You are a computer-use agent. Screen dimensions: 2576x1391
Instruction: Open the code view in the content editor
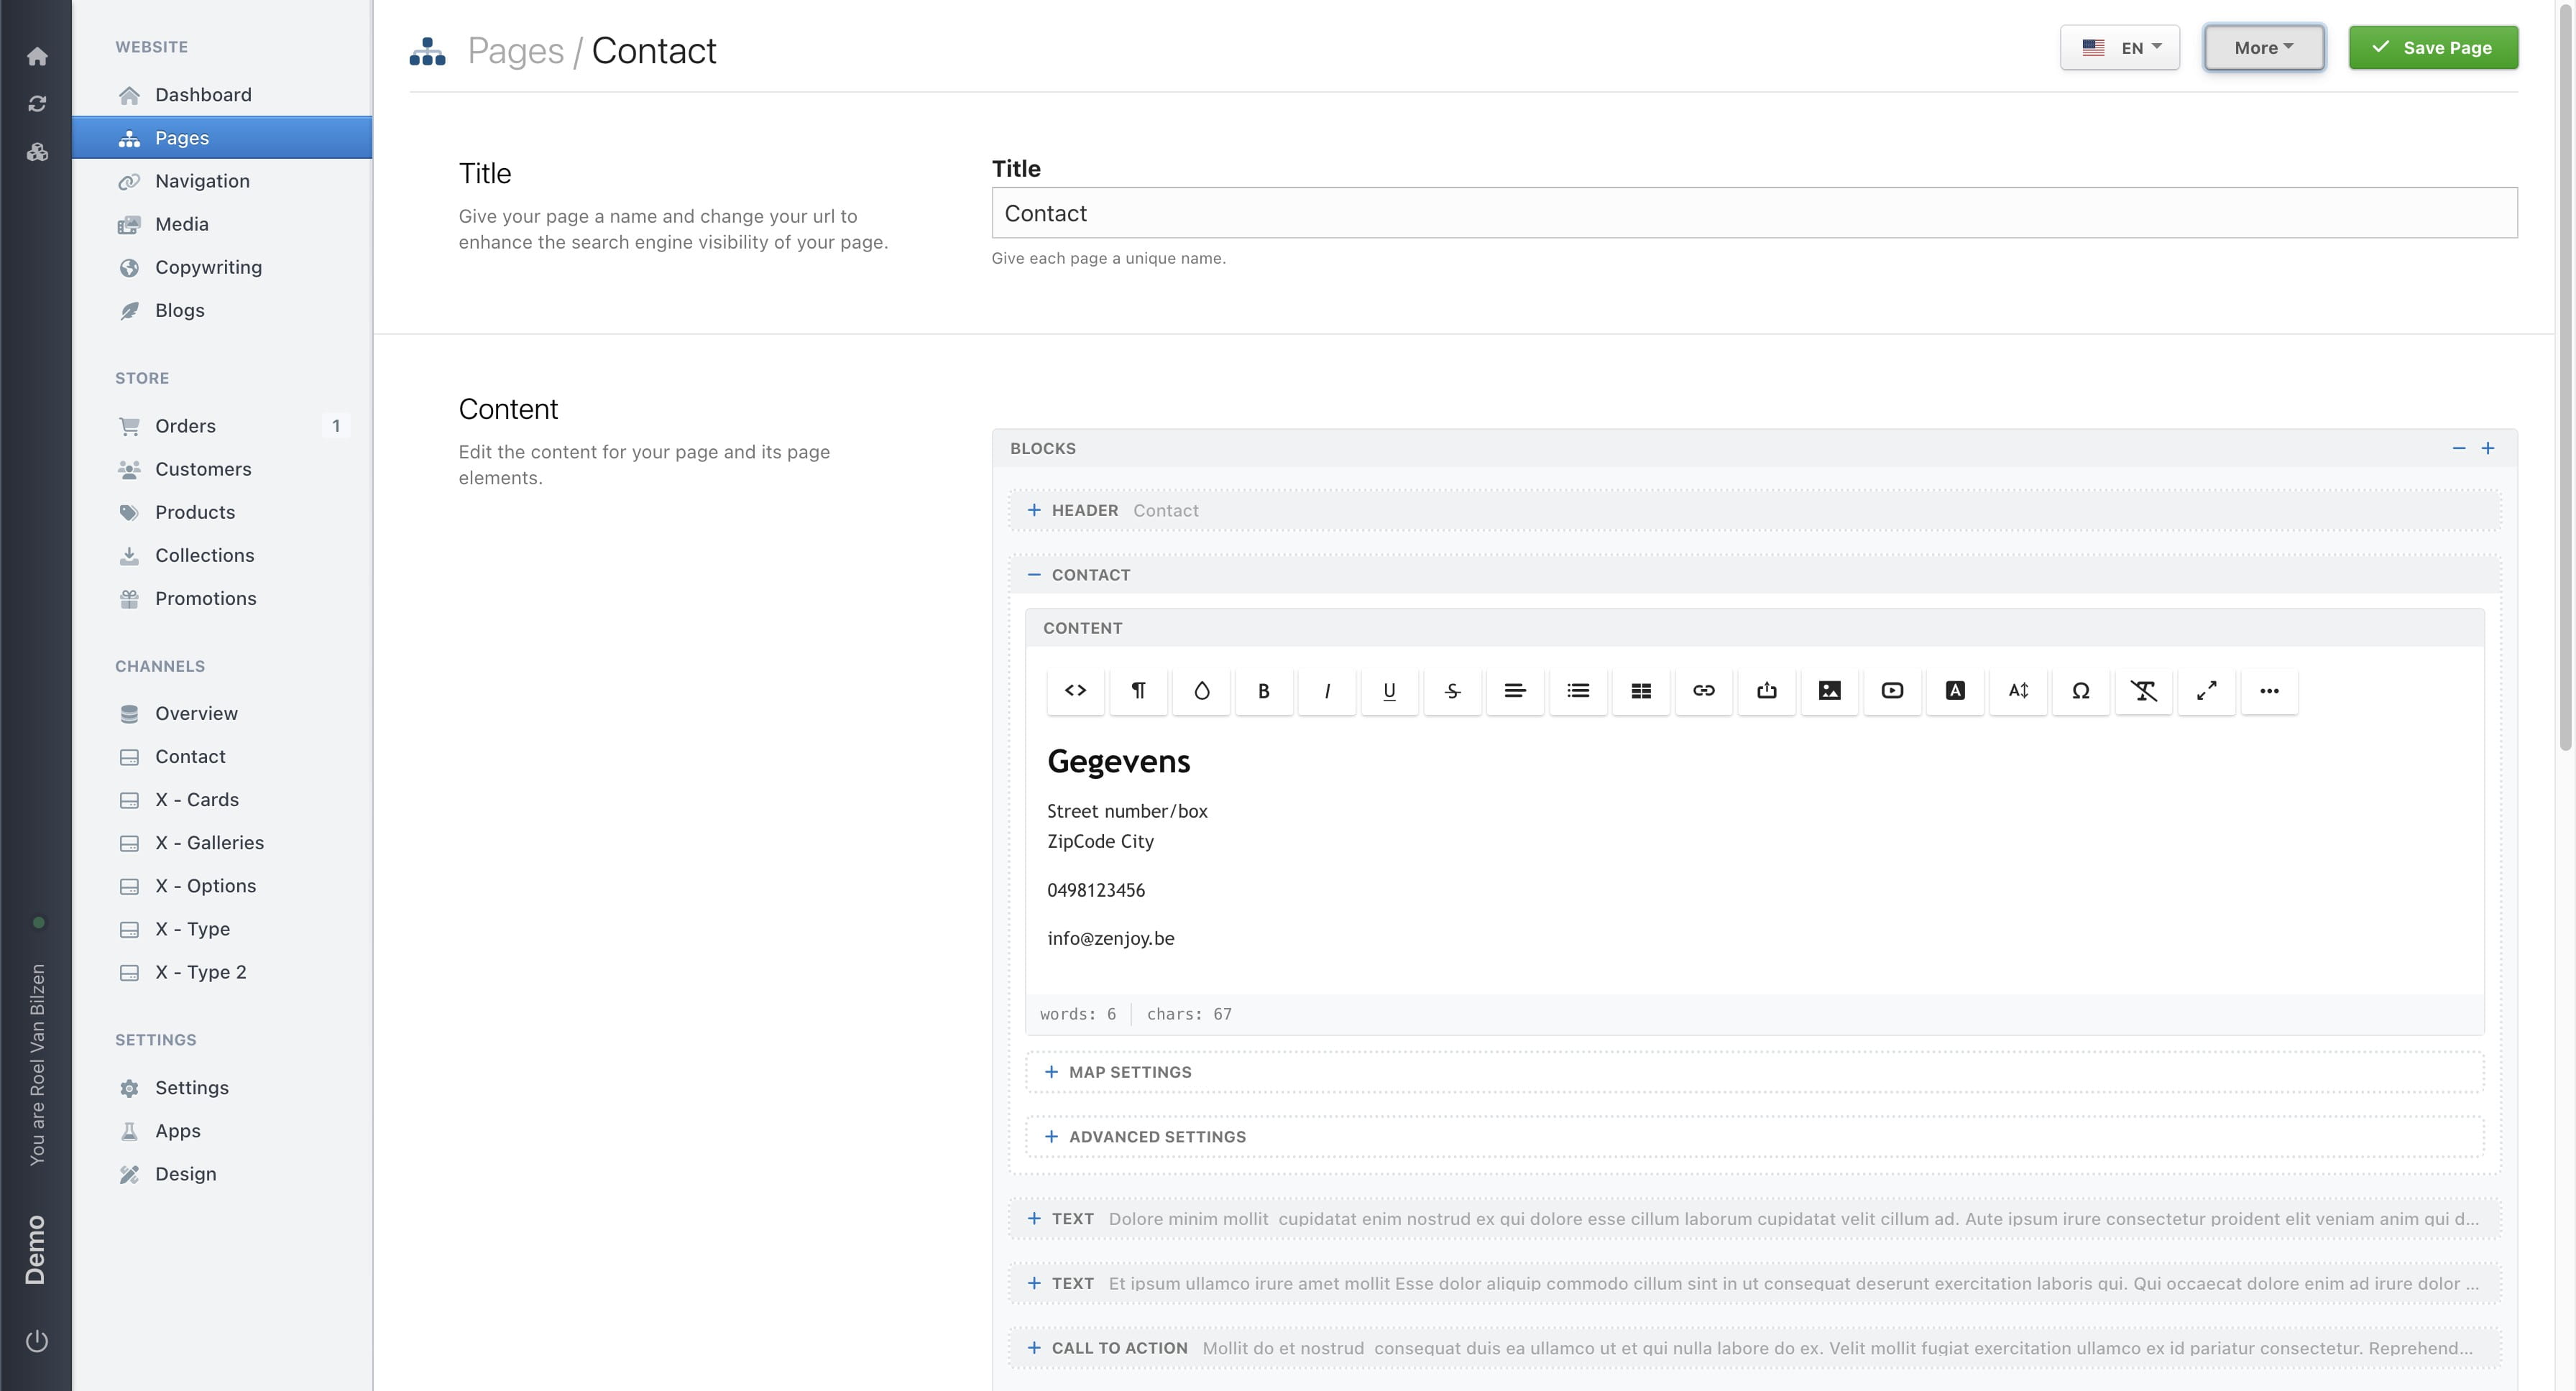click(1074, 690)
